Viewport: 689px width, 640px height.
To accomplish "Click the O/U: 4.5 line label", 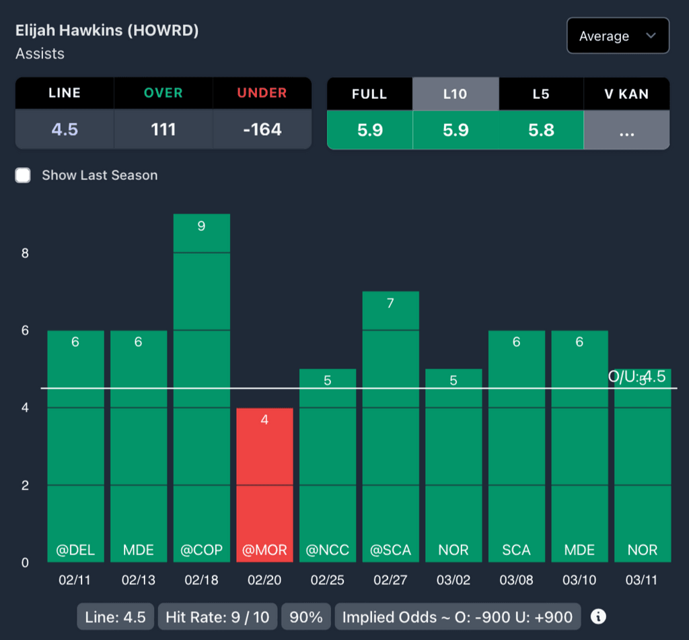I will point(637,377).
